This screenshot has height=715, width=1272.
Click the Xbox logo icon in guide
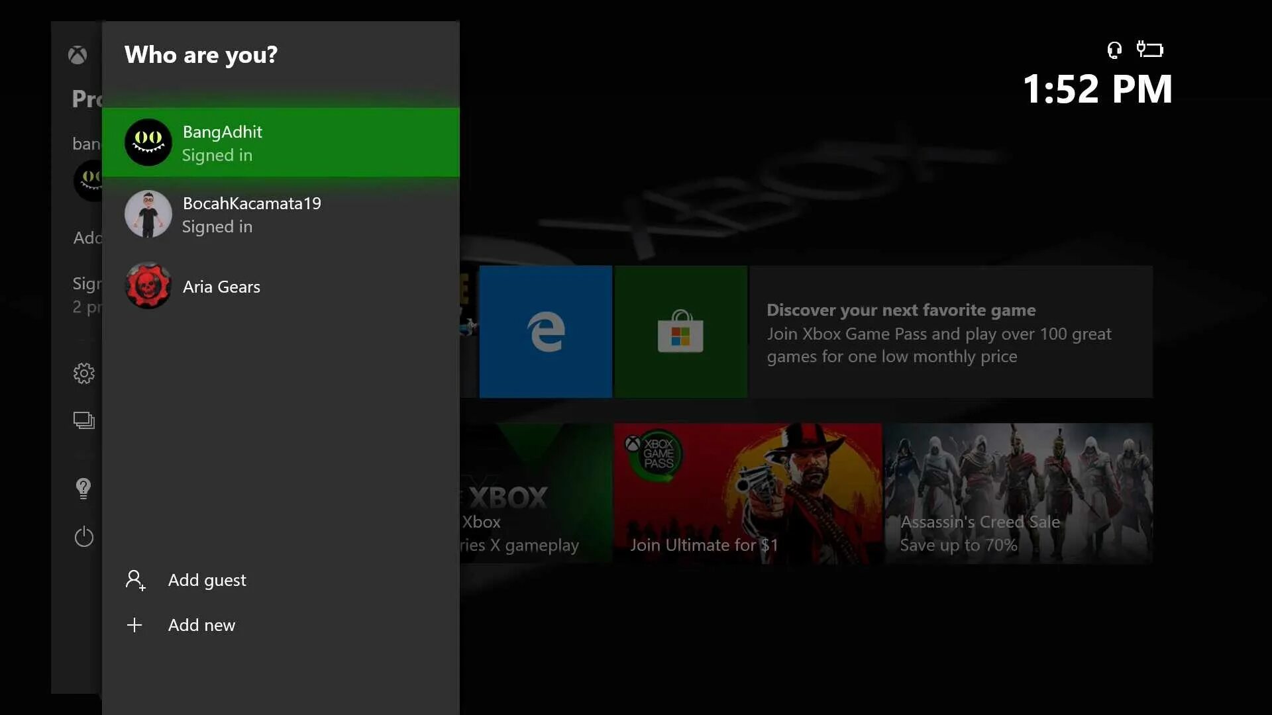click(x=78, y=55)
